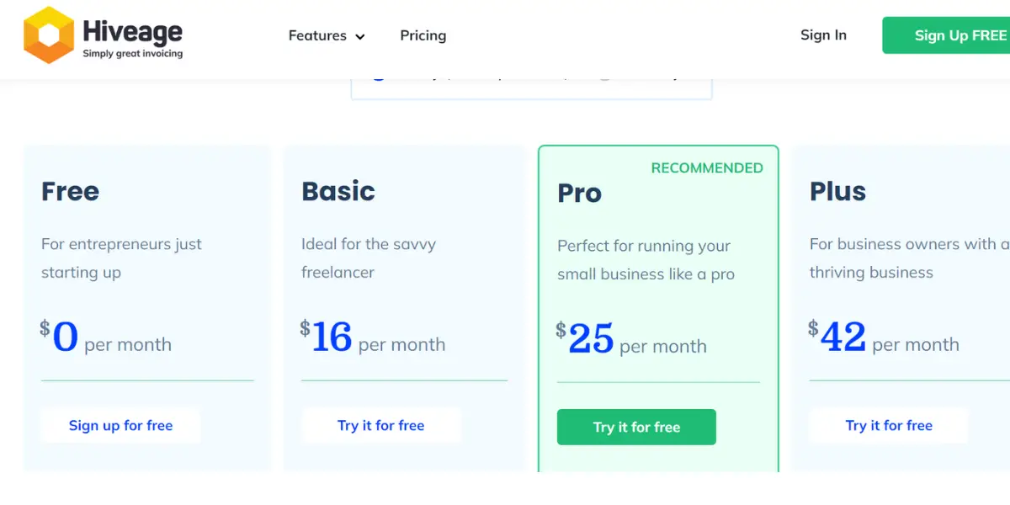The height and width of the screenshot is (505, 1010).
Task: Select the Plus plan heading
Action: [x=838, y=191]
